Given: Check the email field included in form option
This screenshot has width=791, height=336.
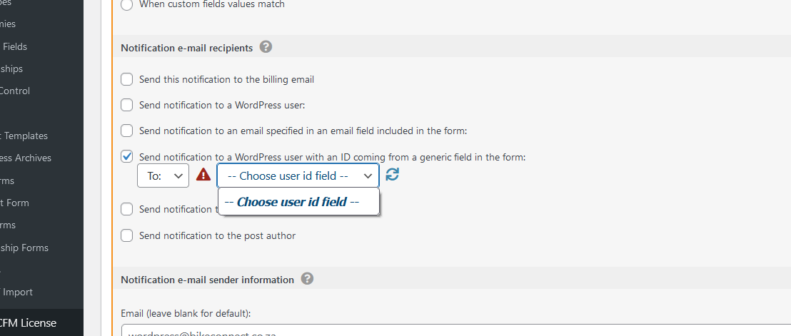Looking at the screenshot, I should [x=126, y=131].
